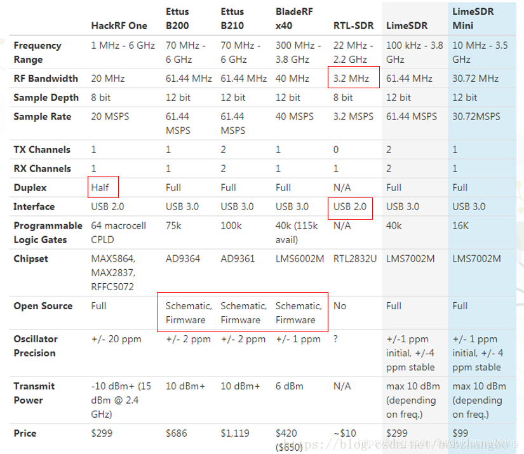Screen dimensions: 524x454
Task: Click the Programmable Logic Gates row label
Action: point(48,233)
